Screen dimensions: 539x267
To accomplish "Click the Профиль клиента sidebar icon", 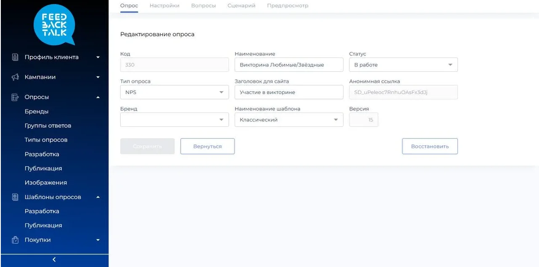I will 15,57.
